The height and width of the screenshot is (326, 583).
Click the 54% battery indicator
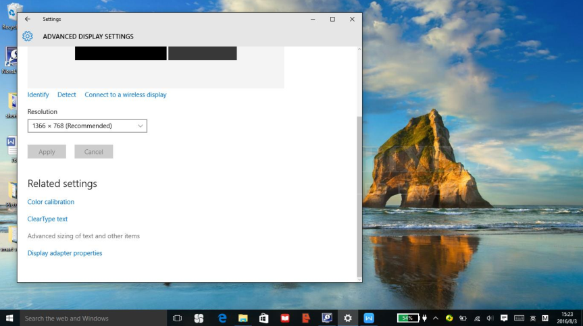tap(408, 318)
